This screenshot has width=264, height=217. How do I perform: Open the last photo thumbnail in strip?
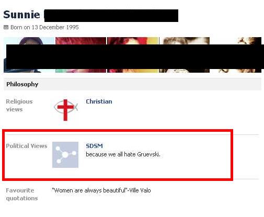coord(236,55)
